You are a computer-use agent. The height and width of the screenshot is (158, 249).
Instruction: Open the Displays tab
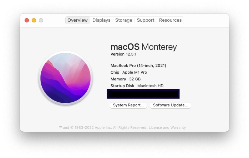pos(101,20)
